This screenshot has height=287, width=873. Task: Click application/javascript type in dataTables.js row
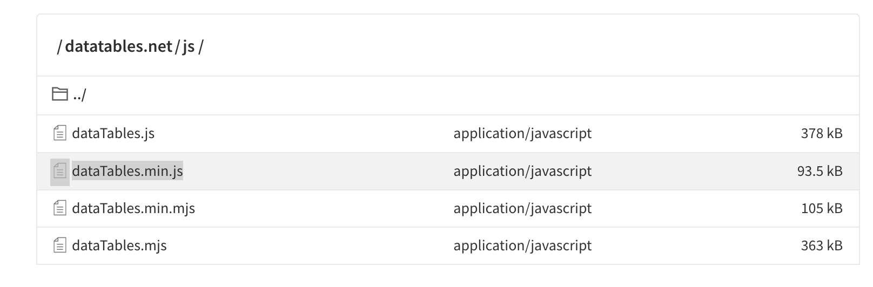tap(522, 133)
